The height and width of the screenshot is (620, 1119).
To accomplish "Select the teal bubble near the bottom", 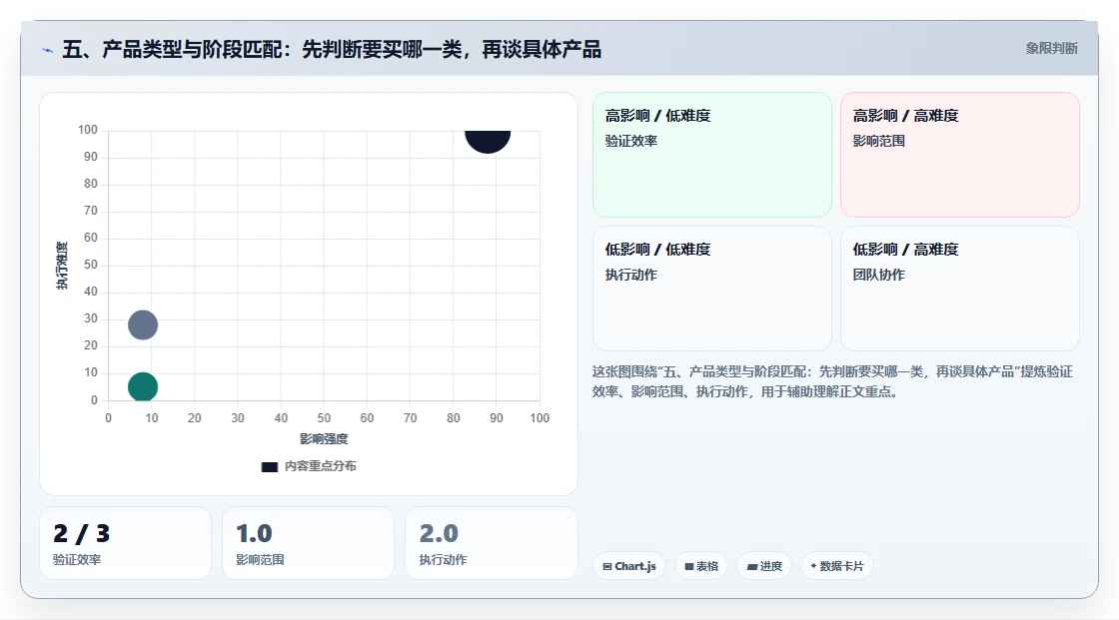I will [x=143, y=387].
